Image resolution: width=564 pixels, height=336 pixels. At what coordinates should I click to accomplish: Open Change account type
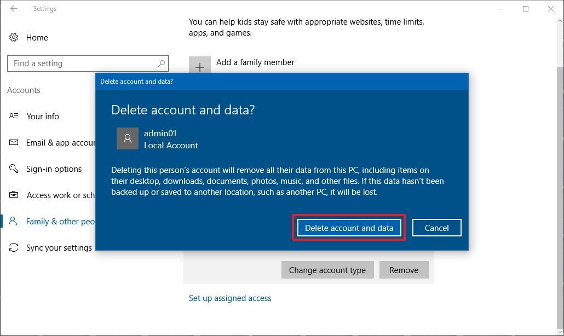point(327,270)
